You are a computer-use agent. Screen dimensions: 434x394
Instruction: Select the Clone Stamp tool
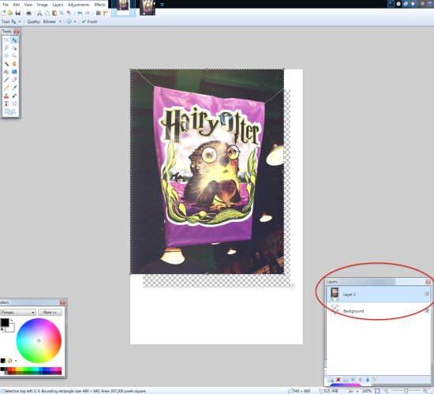pyautogui.click(x=6, y=96)
